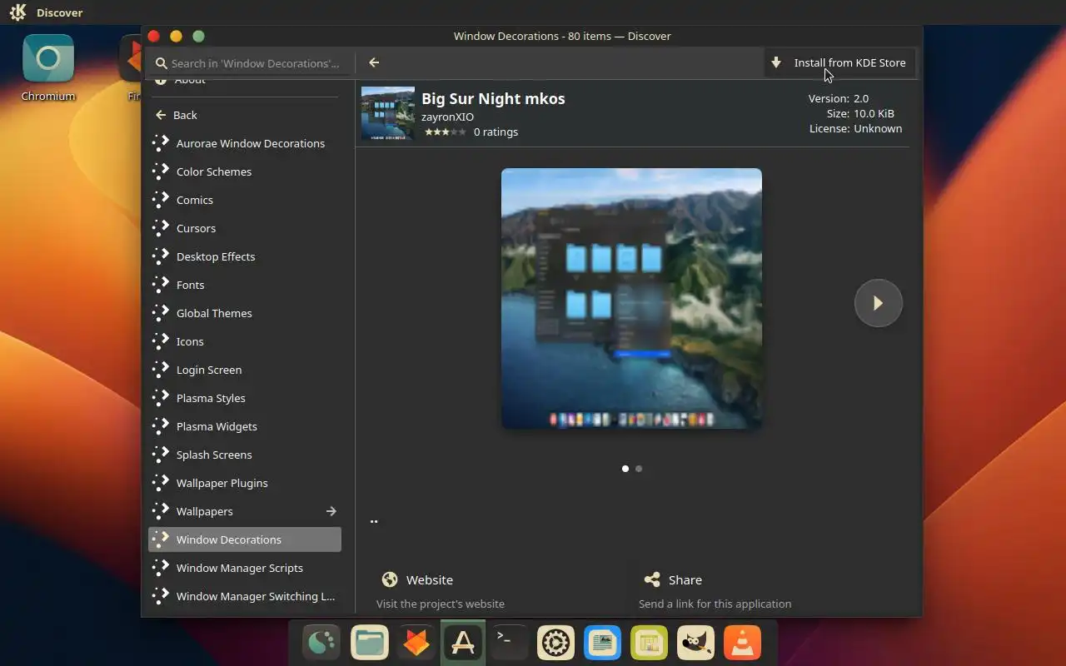Select the Window Decorations category
Viewport: 1066px width, 666px height.
tap(245, 539)
